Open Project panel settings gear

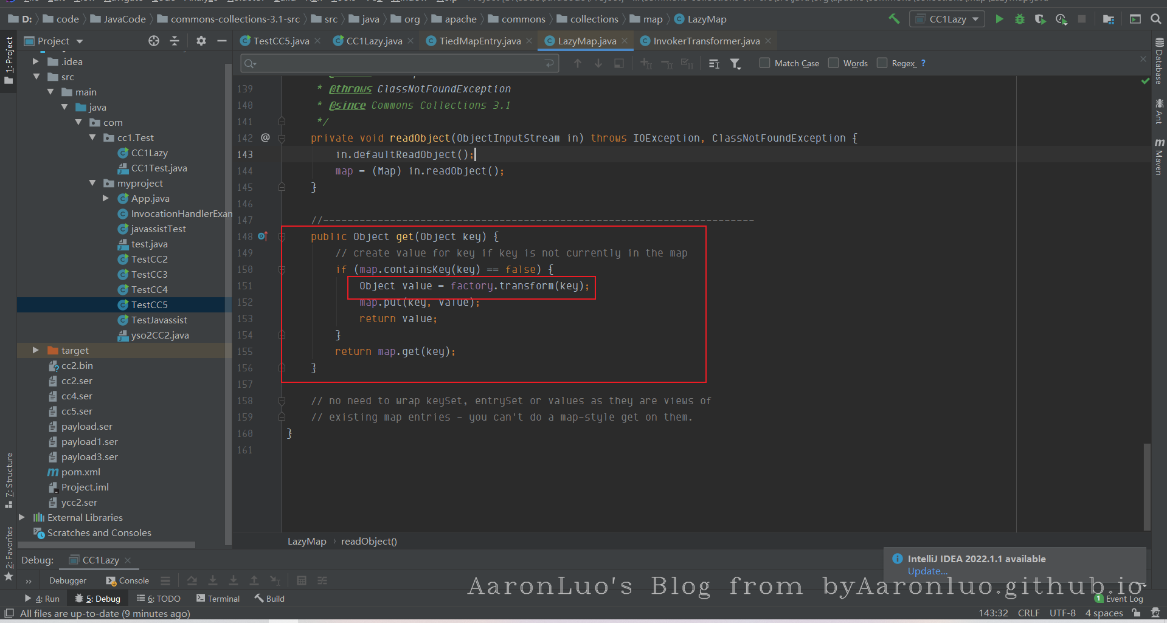pyautogui.click(x=201, y=41)
